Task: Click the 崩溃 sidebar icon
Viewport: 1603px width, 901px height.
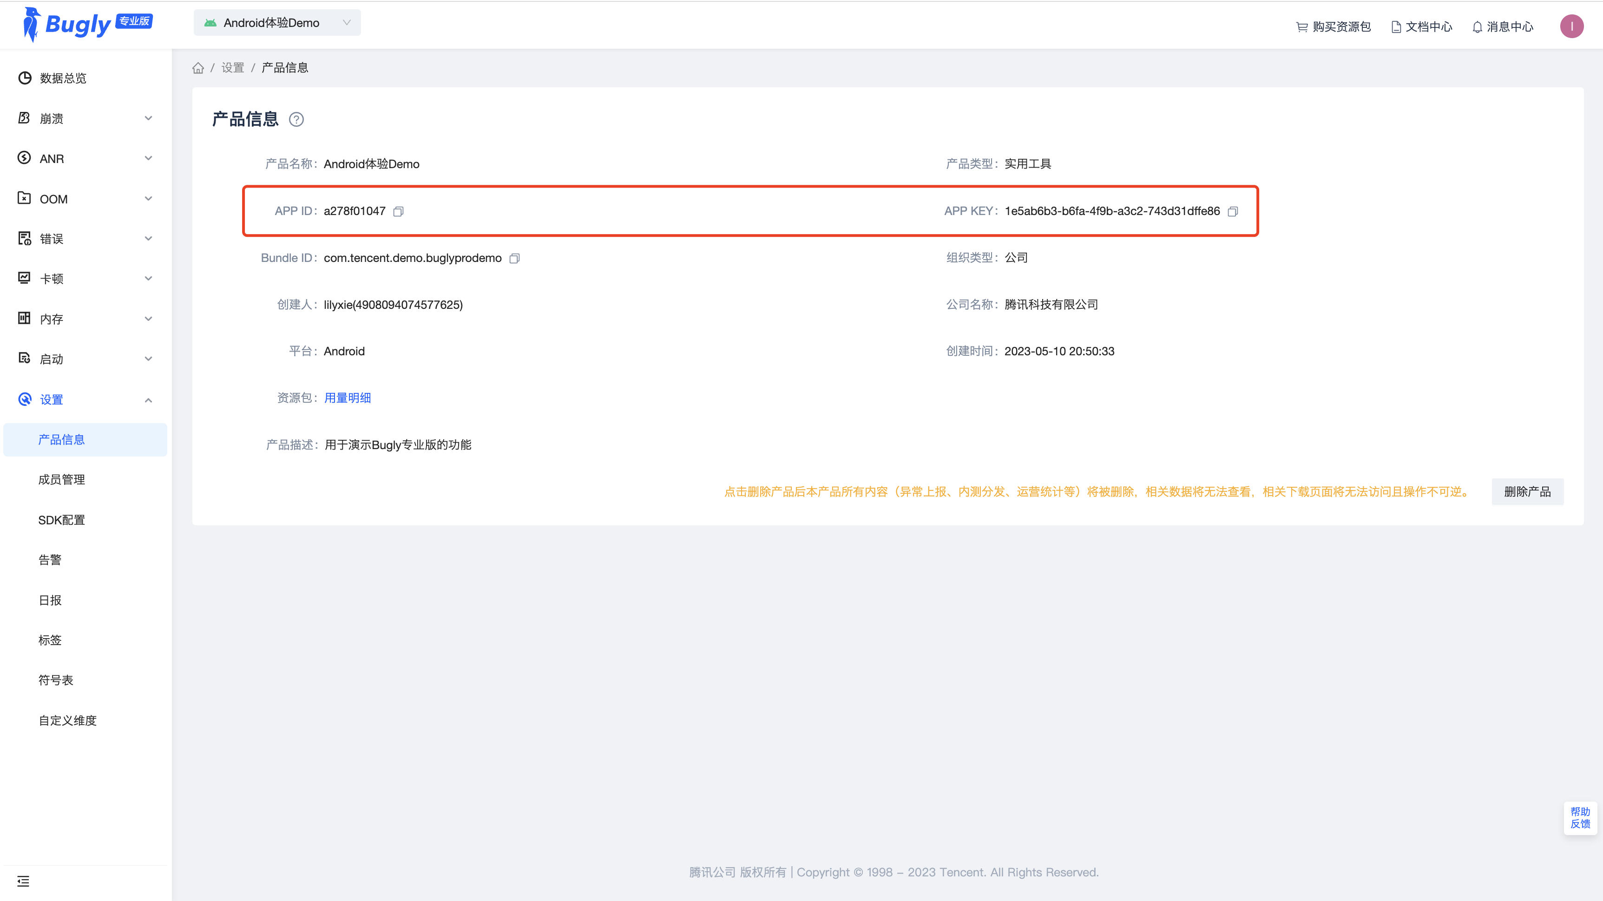Action: click(24, 118)
